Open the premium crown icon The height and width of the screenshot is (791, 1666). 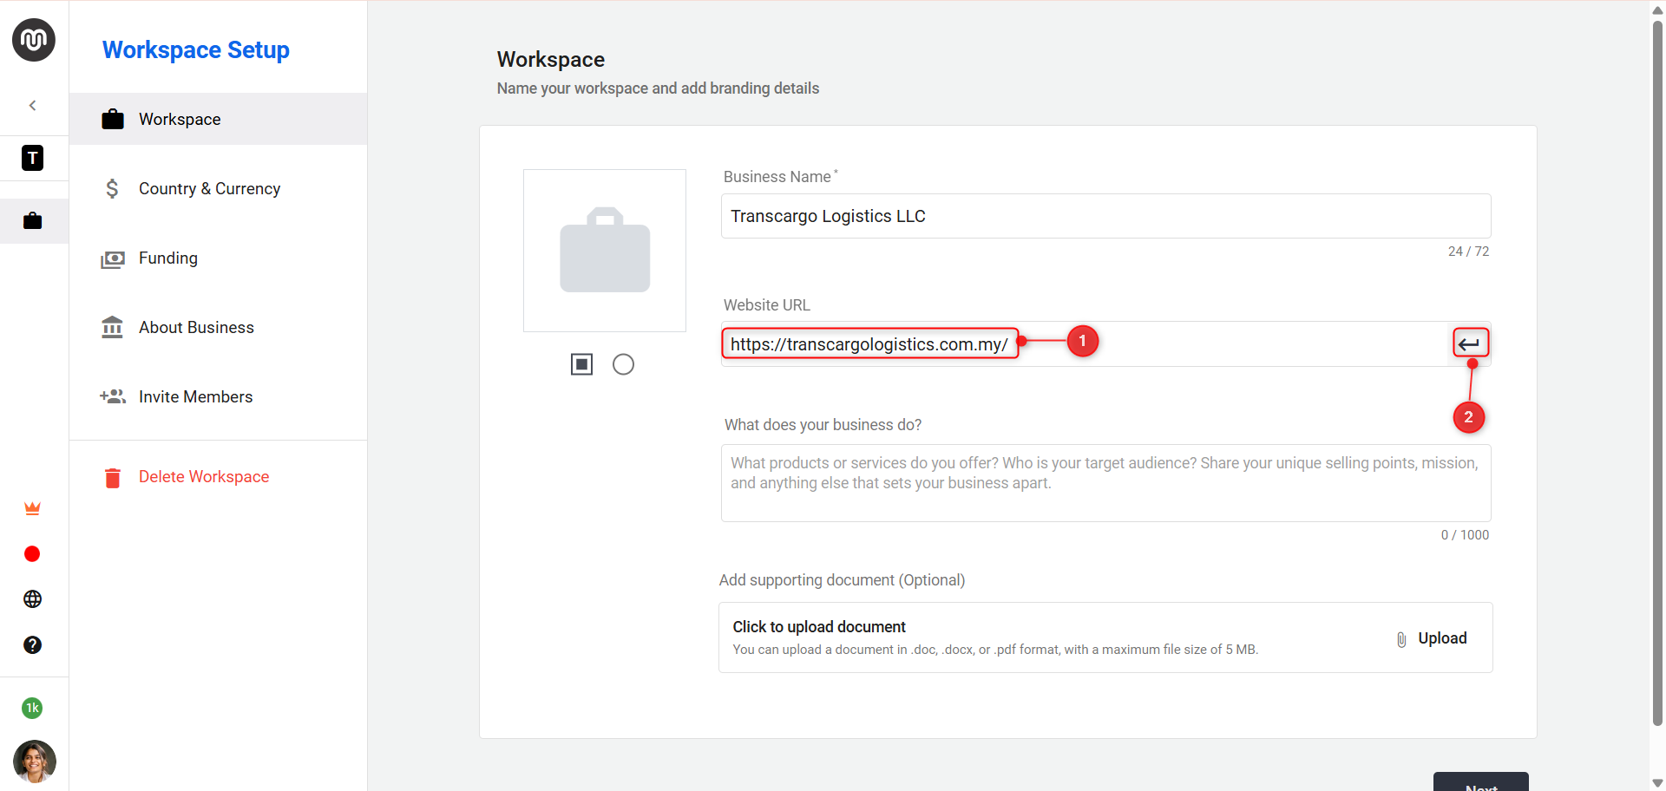[33, 509]
